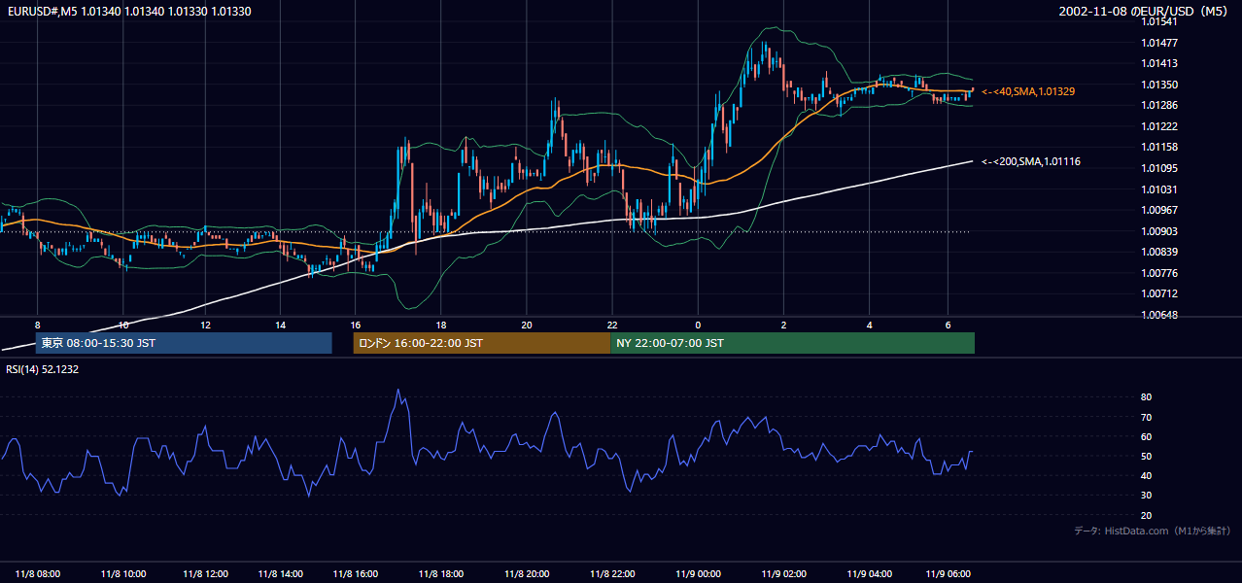1242x583 pixels.
Task: Click time label 11/9 04:00
Action: pyautogui.click(x=870, y=573)
